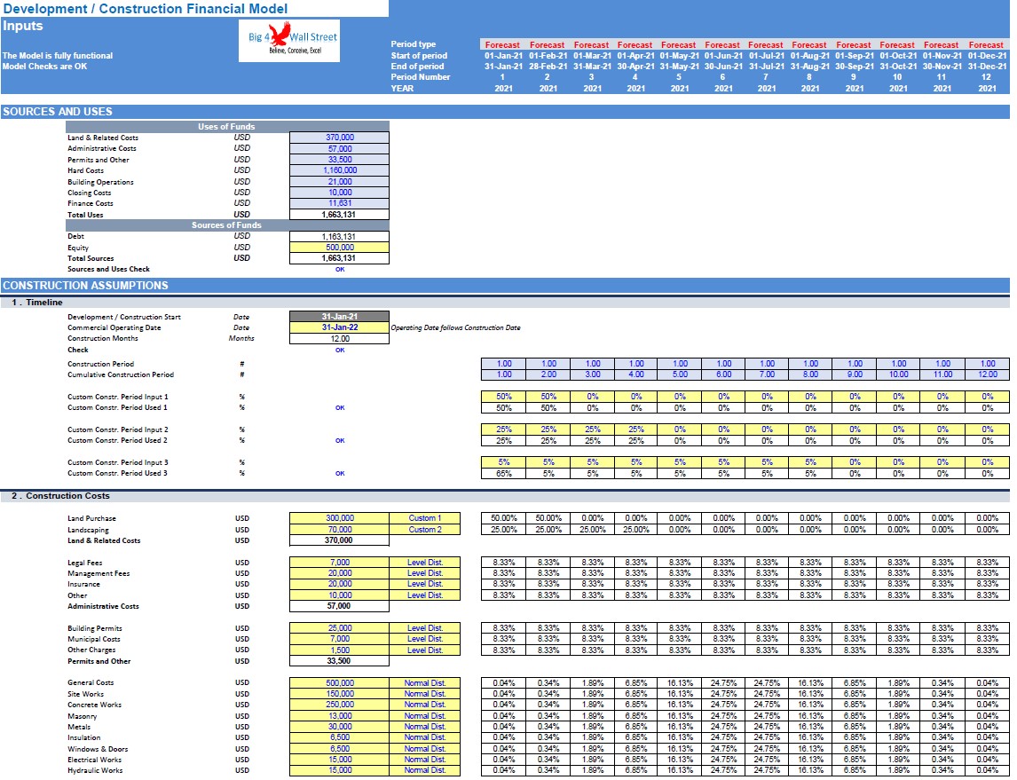This screenshot has width=1017, height=780.
Task: Click 'Operating Date follows Construction Date' note
Action: (x=455, y=328)
